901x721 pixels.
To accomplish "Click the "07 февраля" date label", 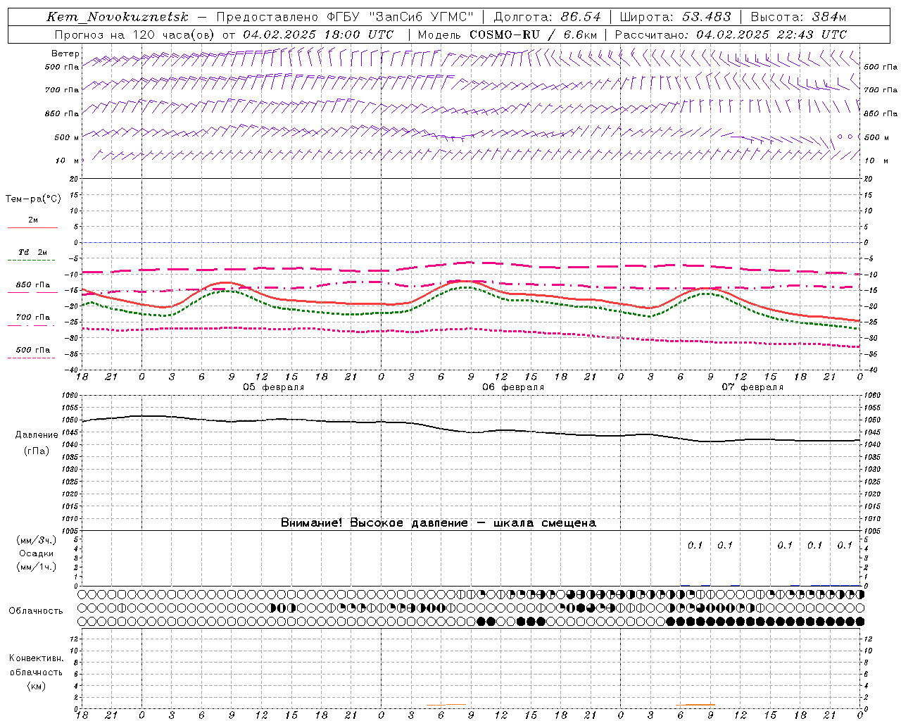I will pyautogui.click(x=752, y=387).
